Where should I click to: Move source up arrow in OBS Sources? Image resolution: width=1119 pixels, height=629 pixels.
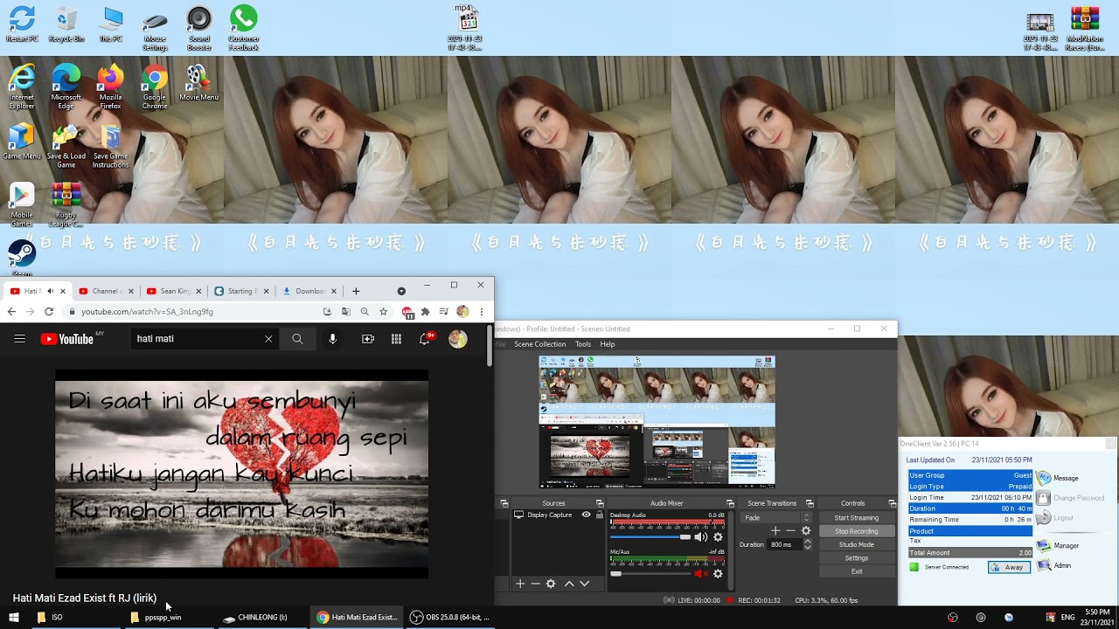tap(569, 584)
